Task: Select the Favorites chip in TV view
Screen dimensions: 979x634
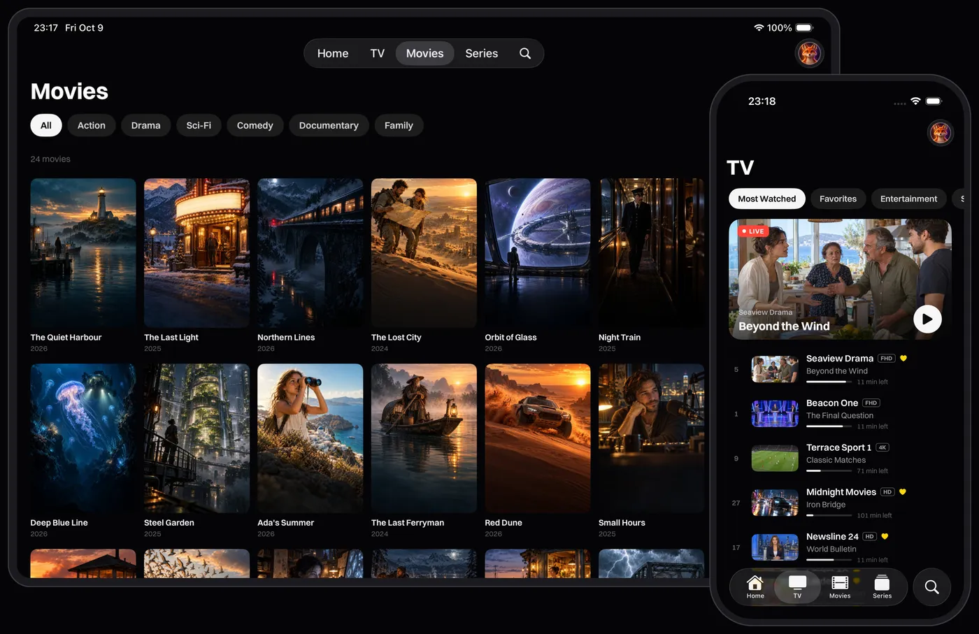Action: tap(838, 199)
